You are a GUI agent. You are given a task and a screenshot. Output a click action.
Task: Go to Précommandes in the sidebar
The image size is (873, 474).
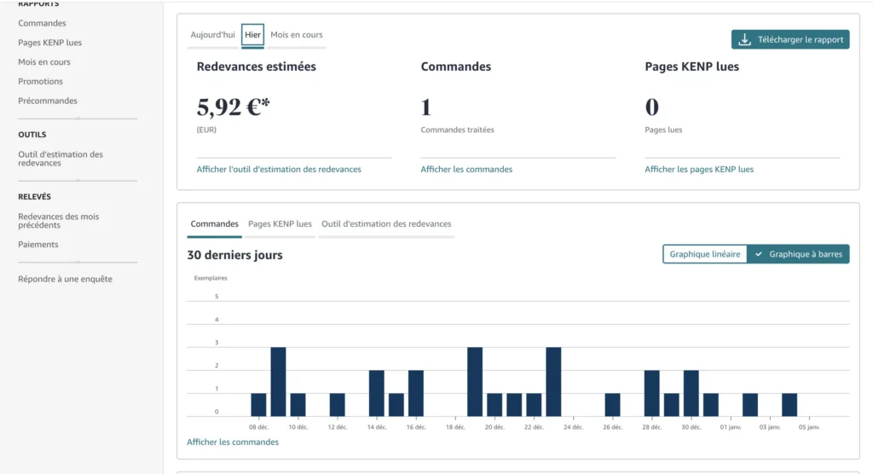pyautogui.click(x=48, y=101)
